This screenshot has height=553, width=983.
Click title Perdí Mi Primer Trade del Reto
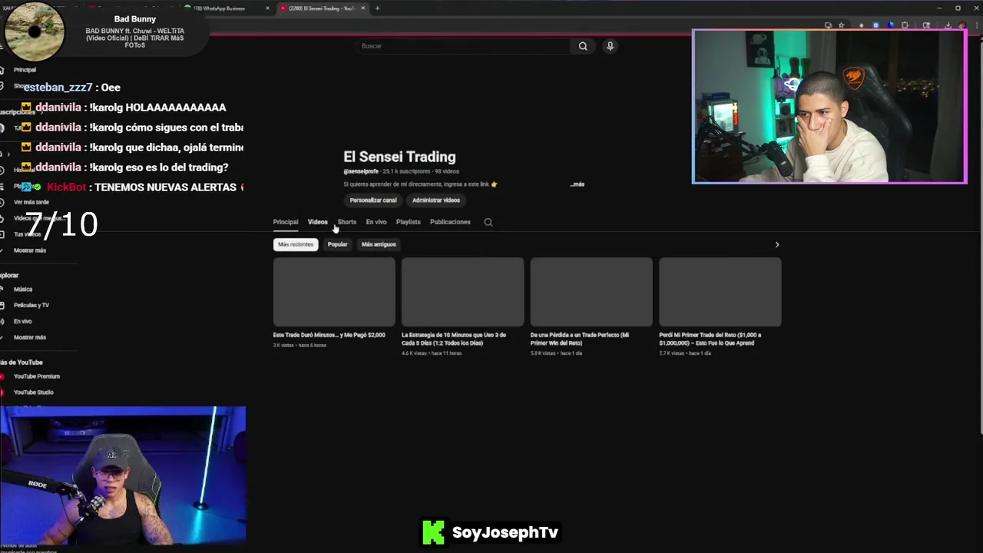(x=710, y=339)
